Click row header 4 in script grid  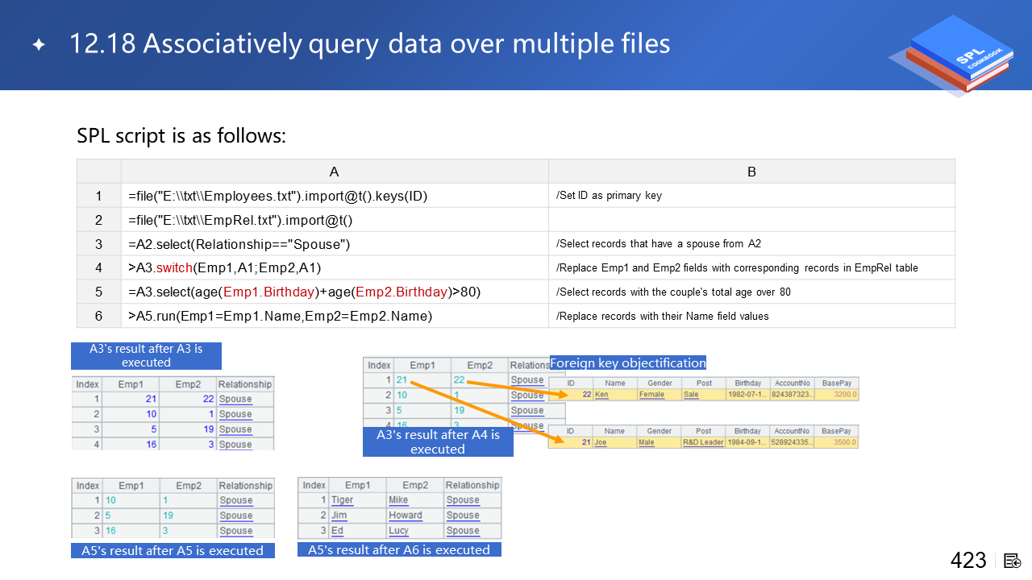coord(98,267)
